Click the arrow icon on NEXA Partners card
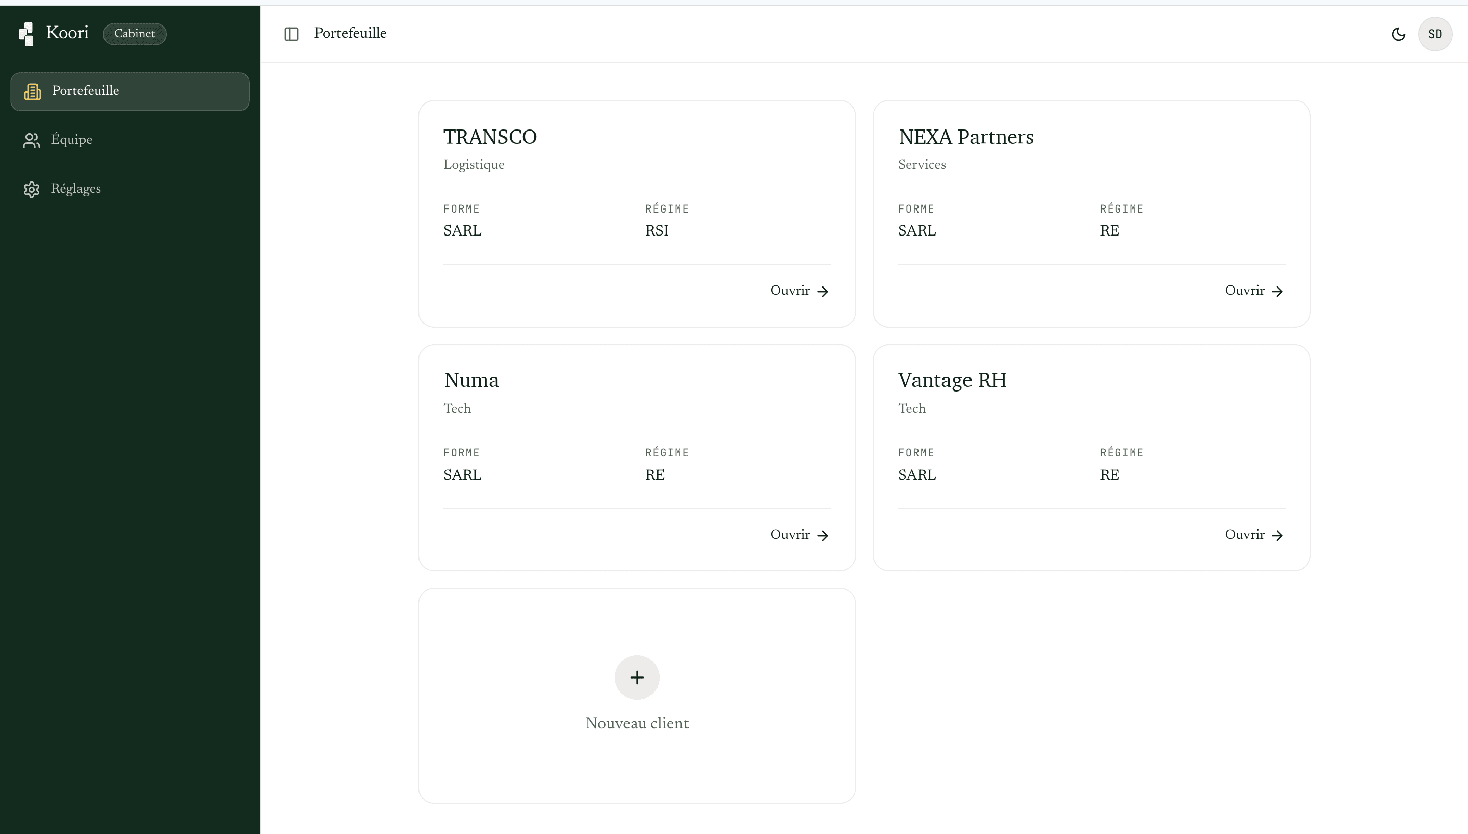 (x=1277, y=292)
